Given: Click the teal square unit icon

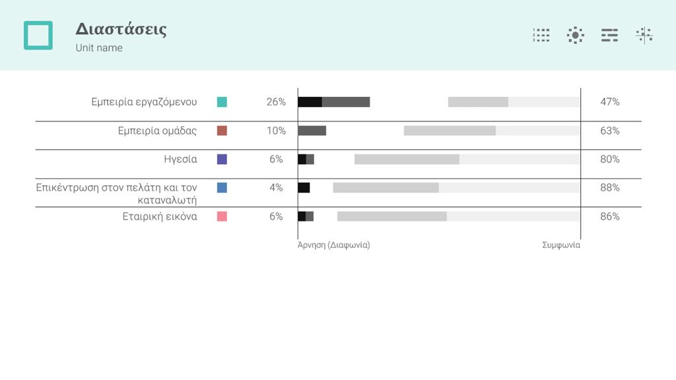Looking at the screenshot, I should [x=38, y=36].
